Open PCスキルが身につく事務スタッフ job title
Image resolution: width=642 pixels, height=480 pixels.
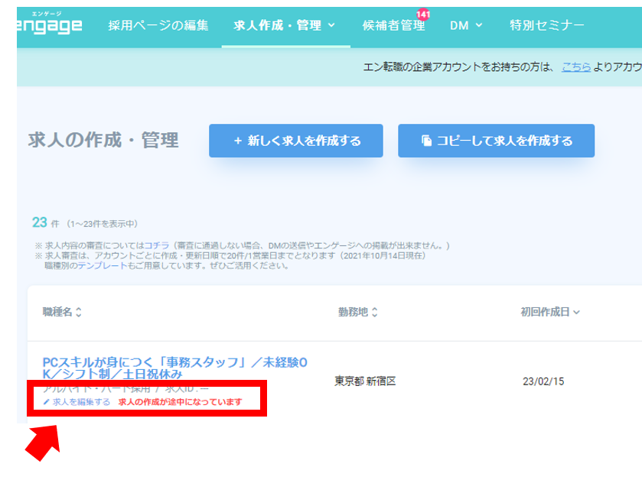(x=174, y=368)
